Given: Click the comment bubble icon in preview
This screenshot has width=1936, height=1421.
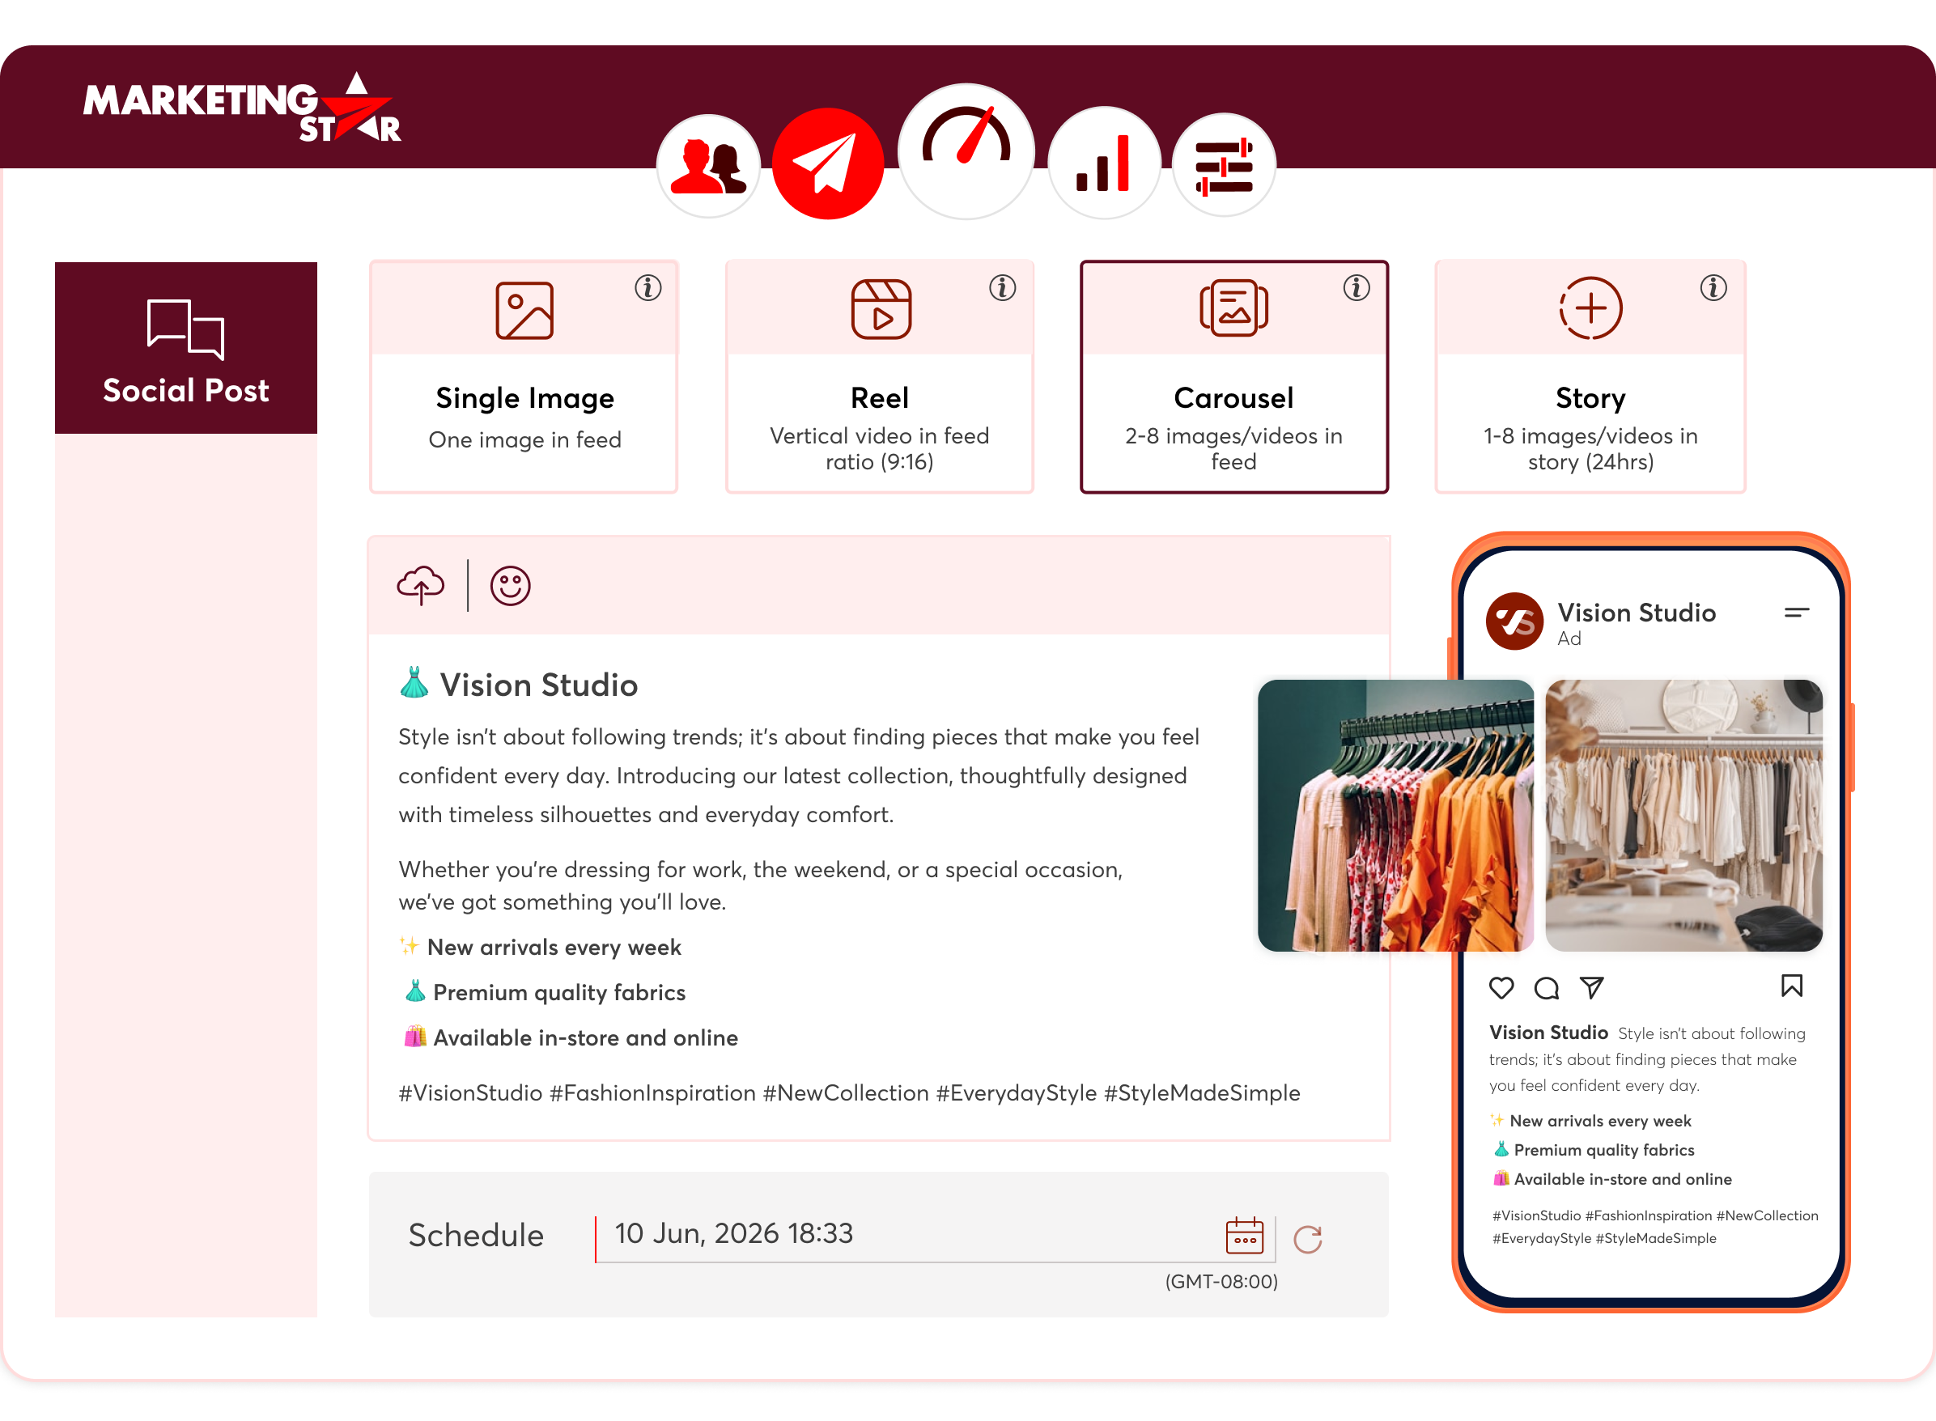Looking at the screenshot, I should pos(1547,987).
